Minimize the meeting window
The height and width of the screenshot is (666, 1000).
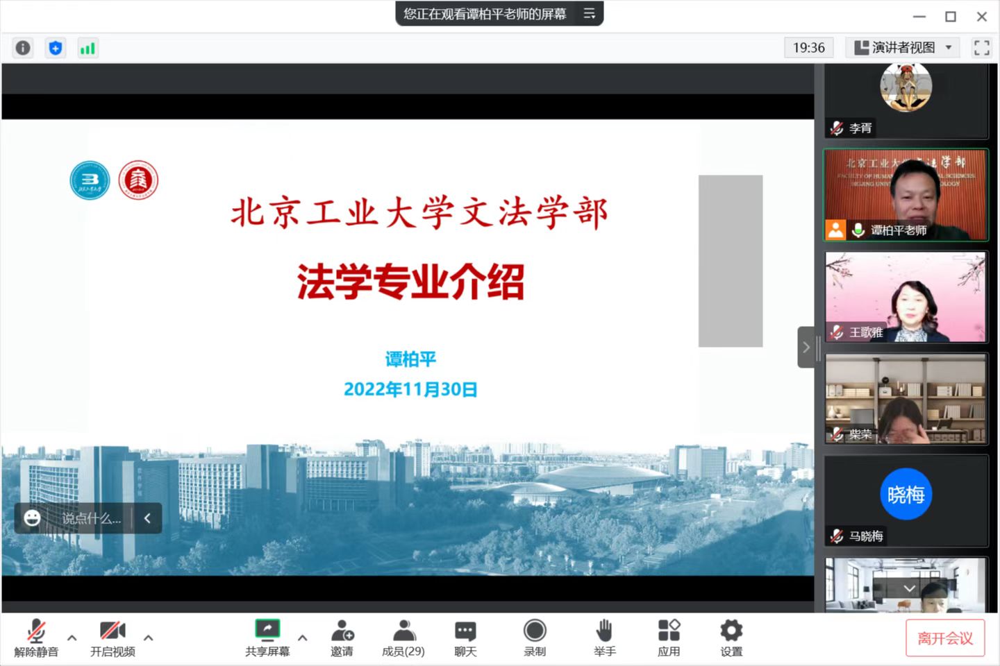click(x=919, y=17)
